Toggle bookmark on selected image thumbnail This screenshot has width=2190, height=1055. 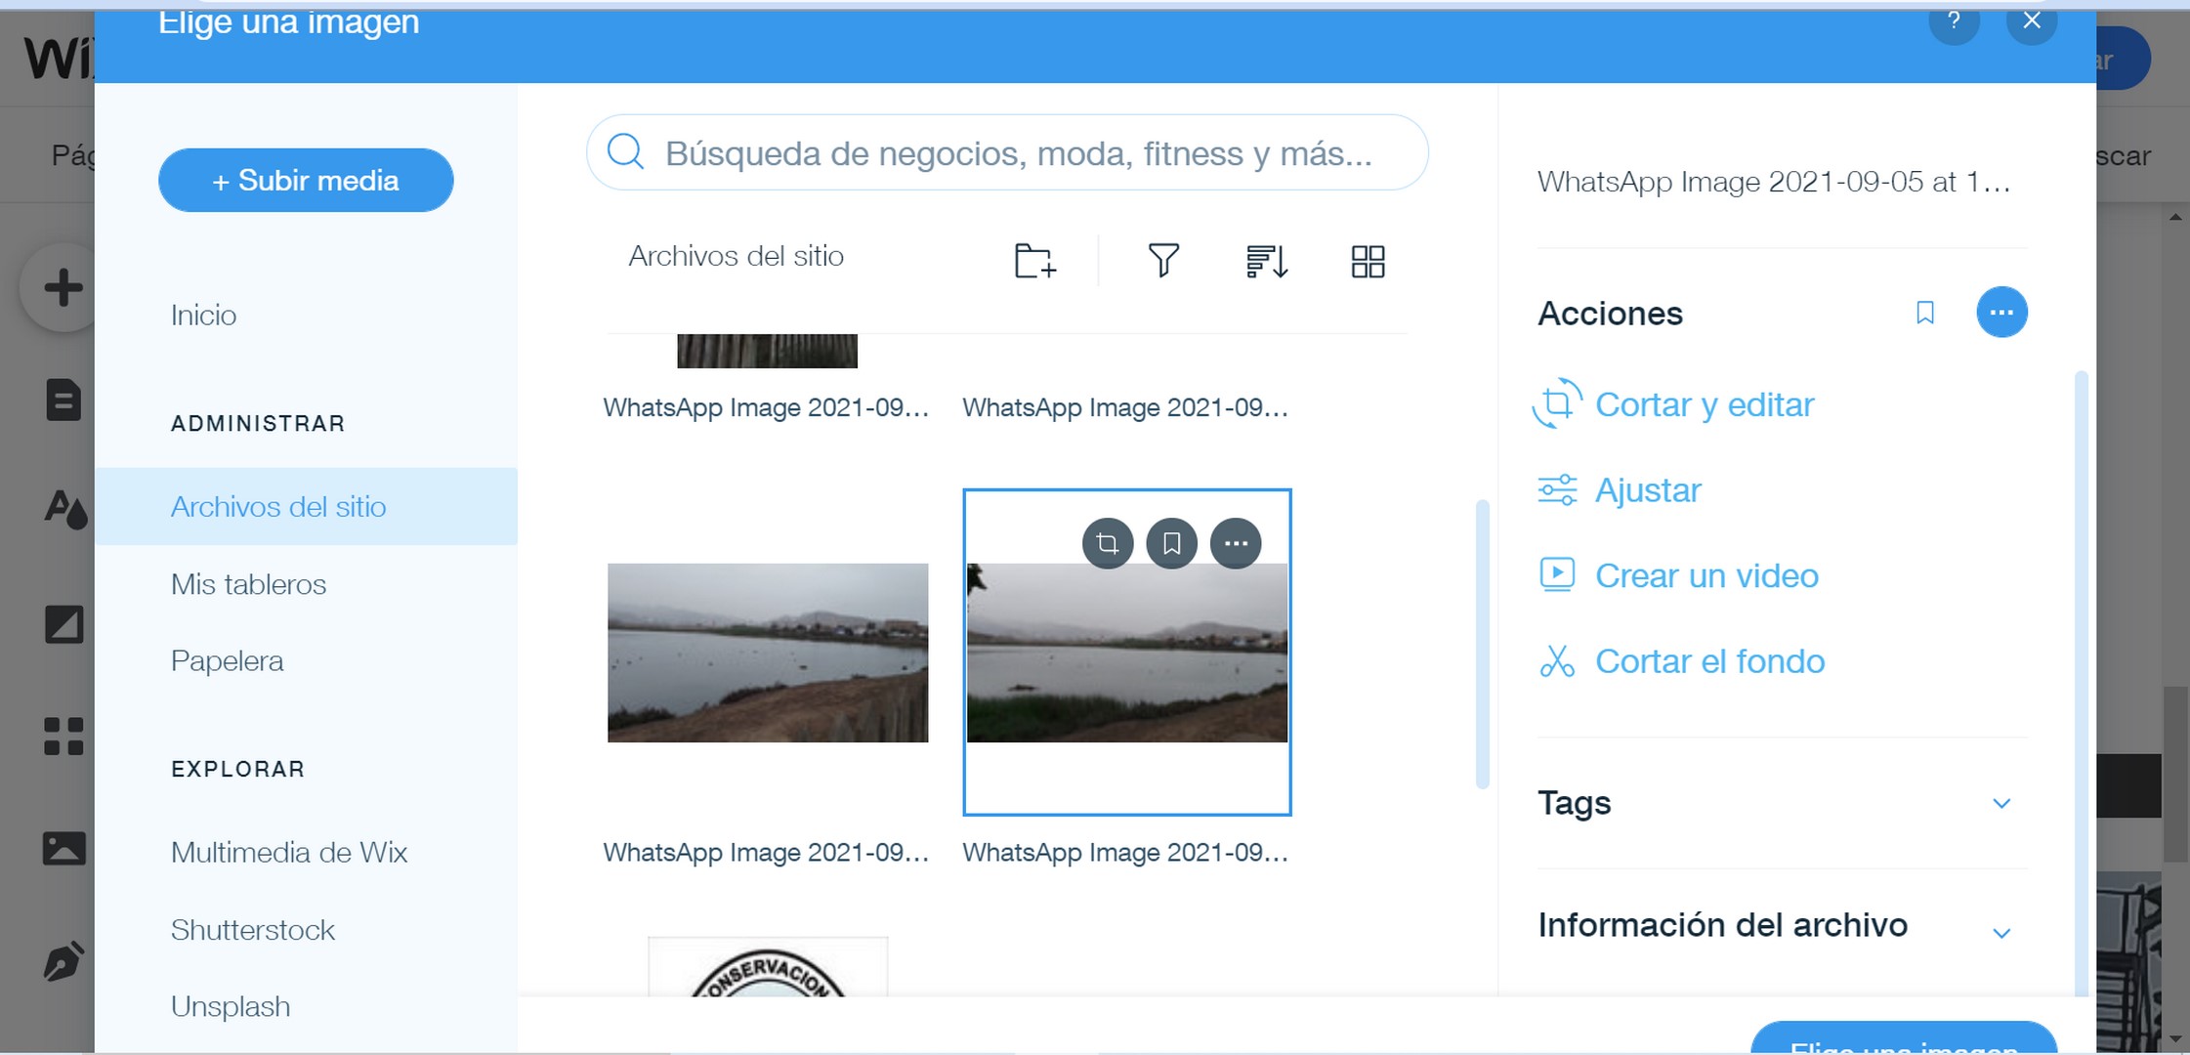pyautogui.click(x=1172, y=543)
